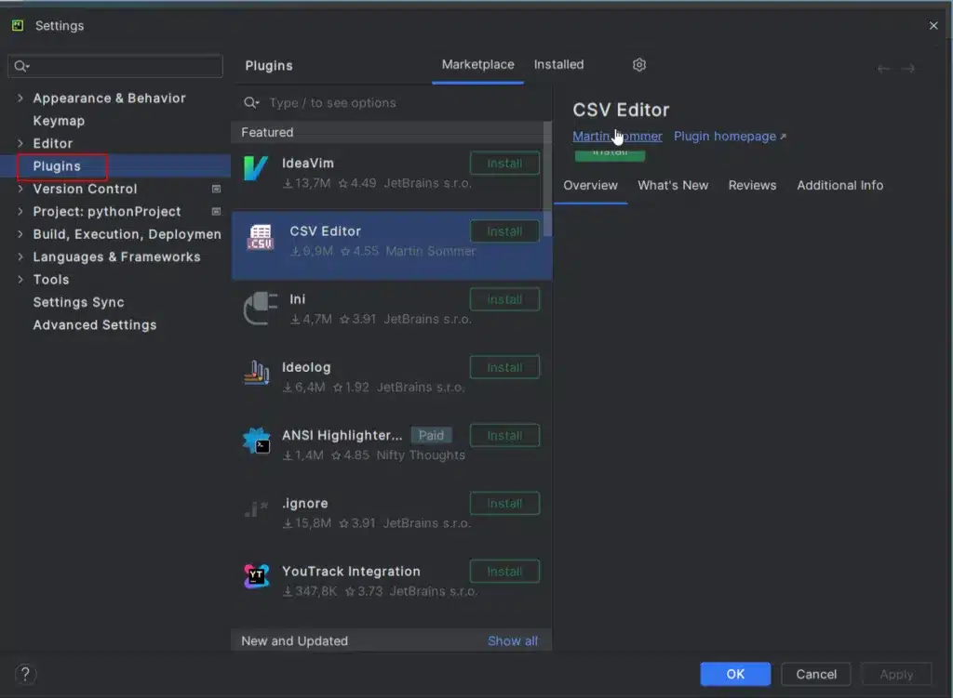Focus the plugin search input field
The image size is (953, 698).
point(392,102)
